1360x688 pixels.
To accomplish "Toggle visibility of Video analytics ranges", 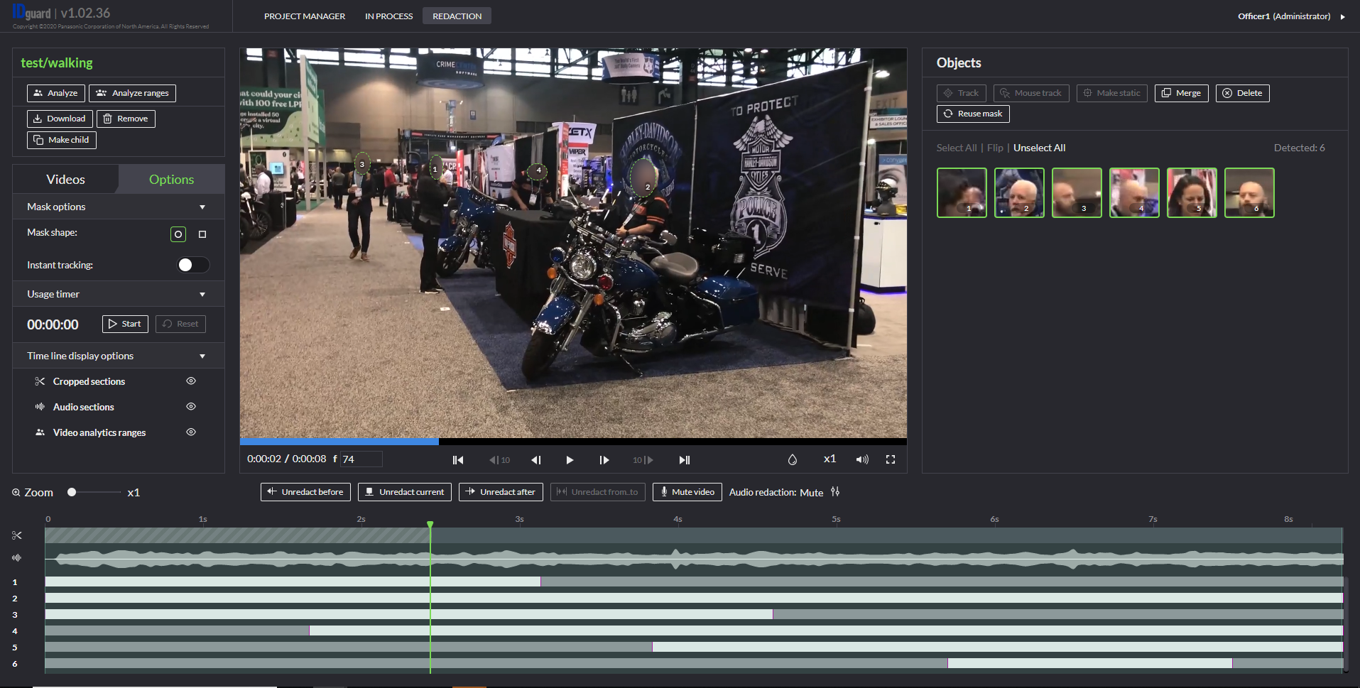I will click(190, 432).
